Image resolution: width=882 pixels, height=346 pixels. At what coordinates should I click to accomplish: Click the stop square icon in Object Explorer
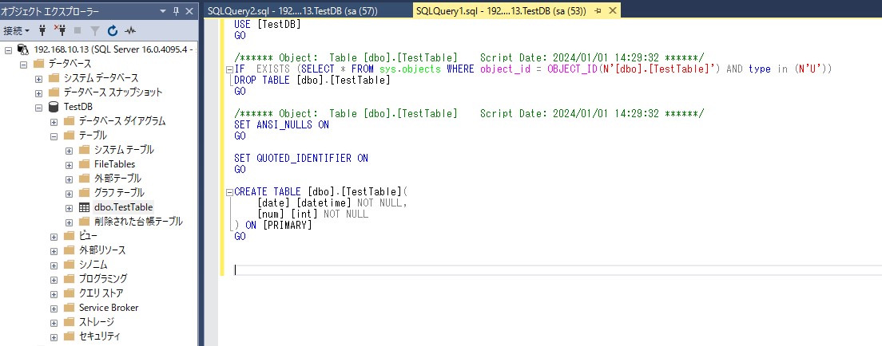[x=77, y=31]
